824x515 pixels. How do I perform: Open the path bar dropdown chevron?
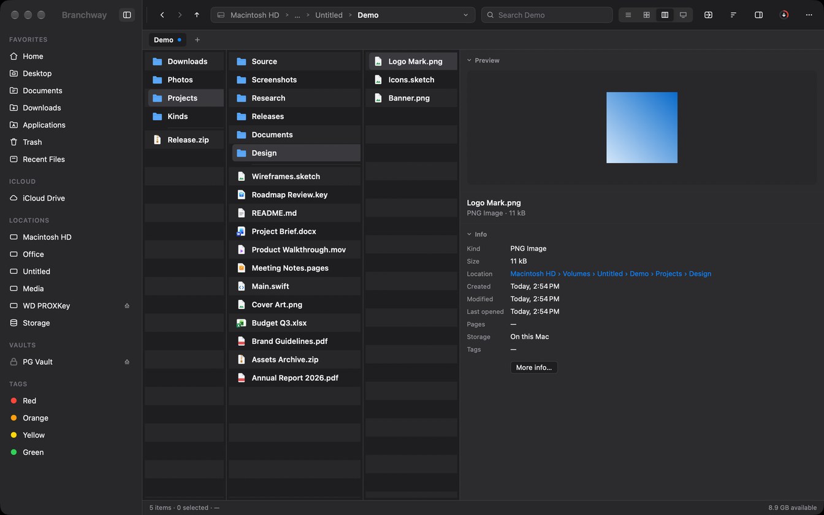[x=466, y=15]
